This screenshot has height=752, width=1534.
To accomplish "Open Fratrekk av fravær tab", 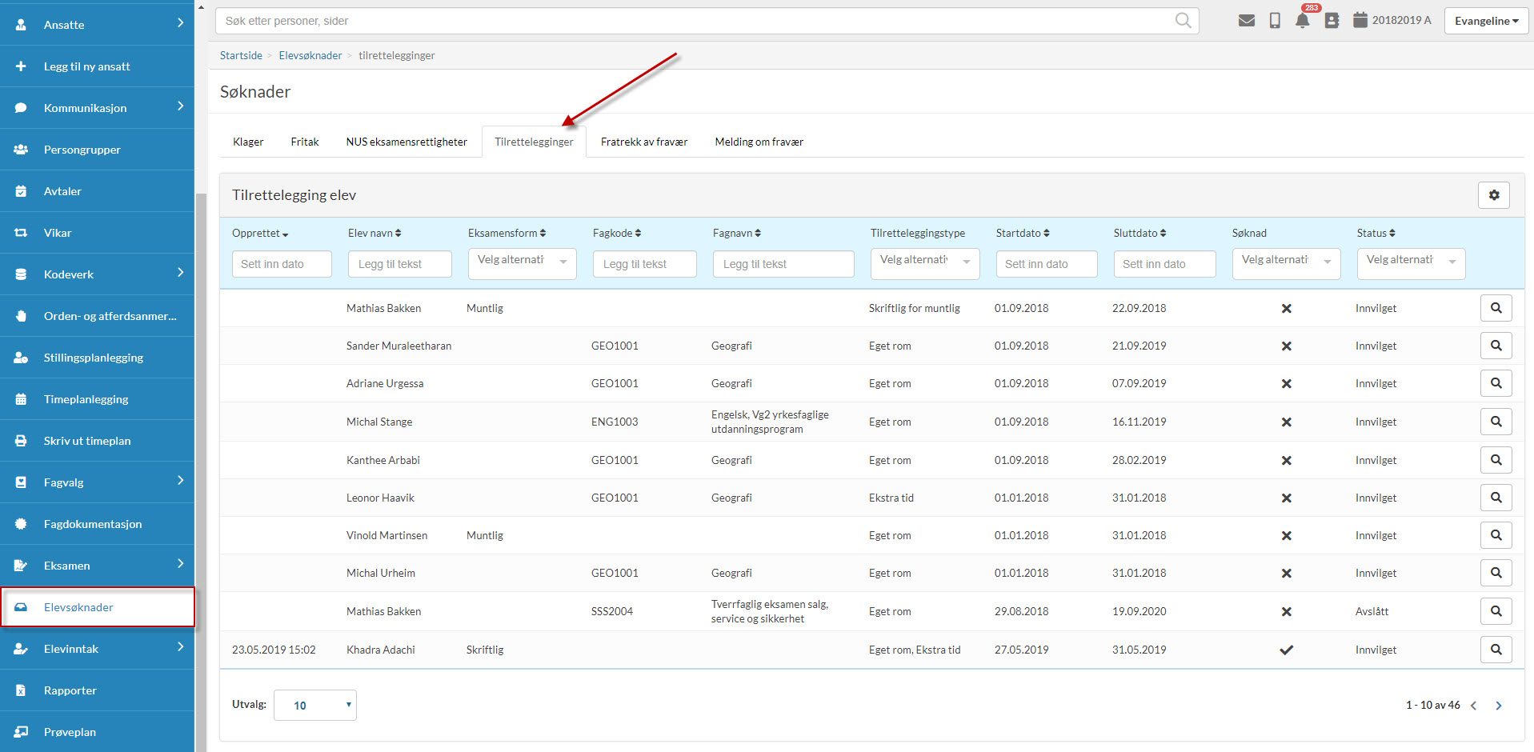I will point(644,142).
